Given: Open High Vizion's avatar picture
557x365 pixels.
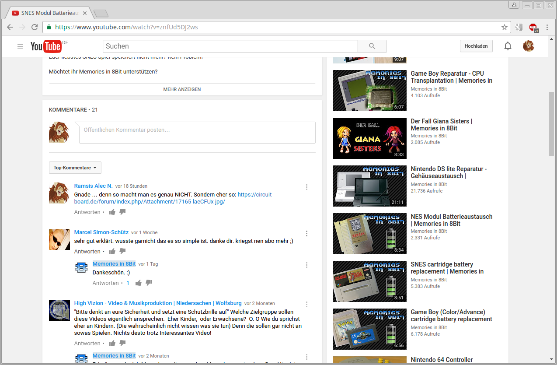Looking at the screenshot, I should [x=59, y=310].
